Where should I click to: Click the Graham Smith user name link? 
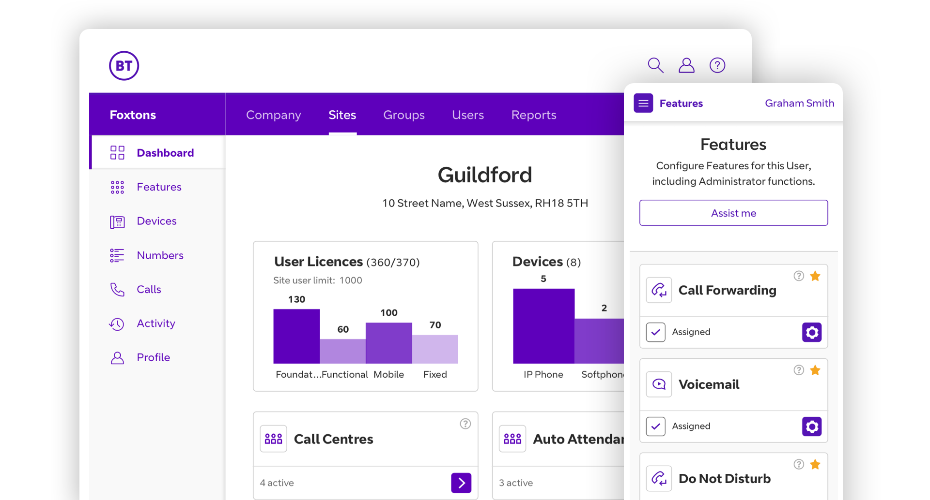799,103
